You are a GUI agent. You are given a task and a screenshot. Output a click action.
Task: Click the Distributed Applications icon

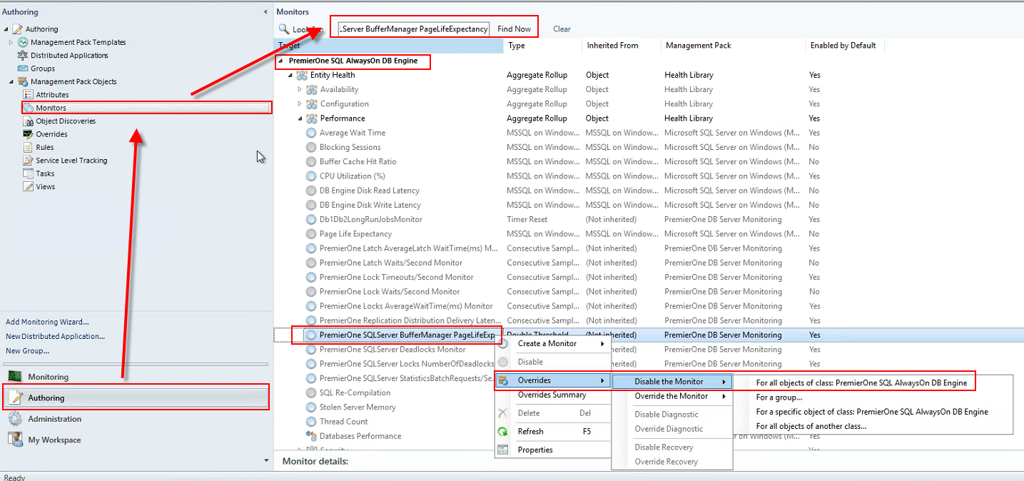23,56
